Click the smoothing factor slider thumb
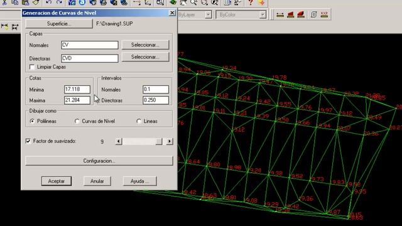Image resolution: width=402 pixels, height=226 pixels. coord(159,141)
